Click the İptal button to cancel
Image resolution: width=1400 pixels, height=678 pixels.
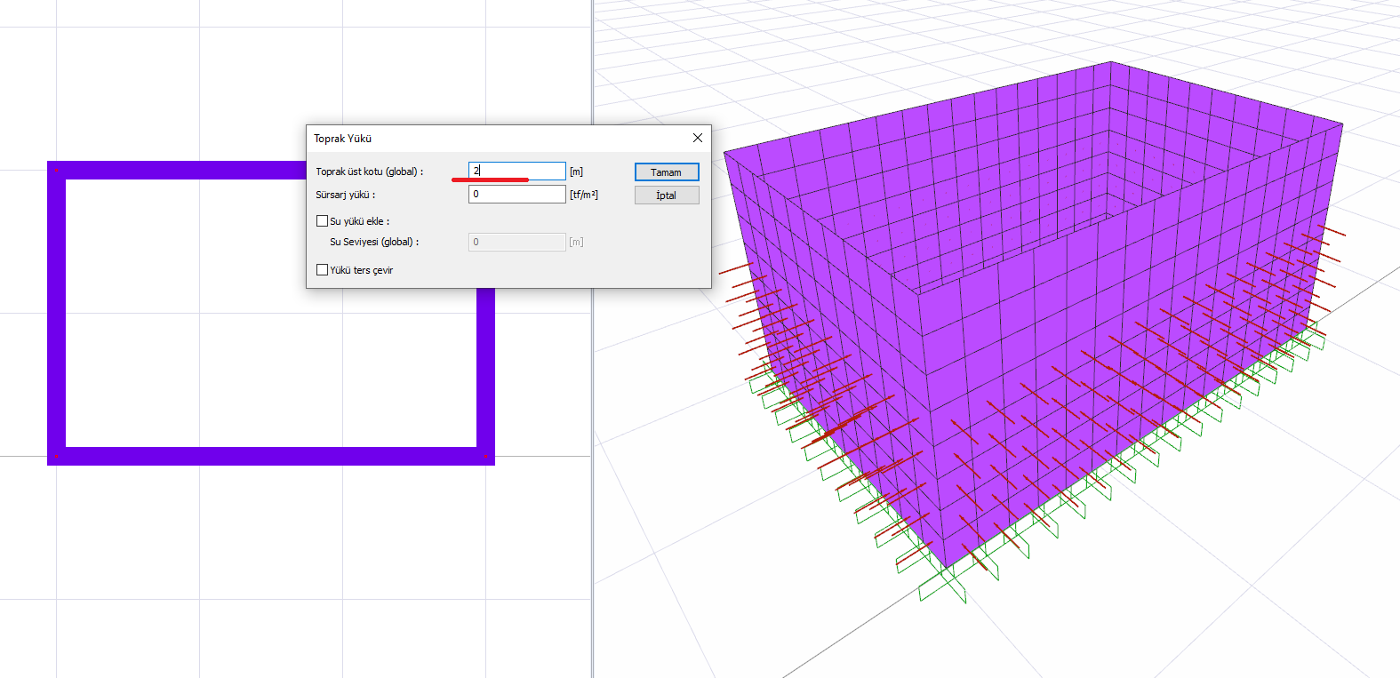pos(667,195)
